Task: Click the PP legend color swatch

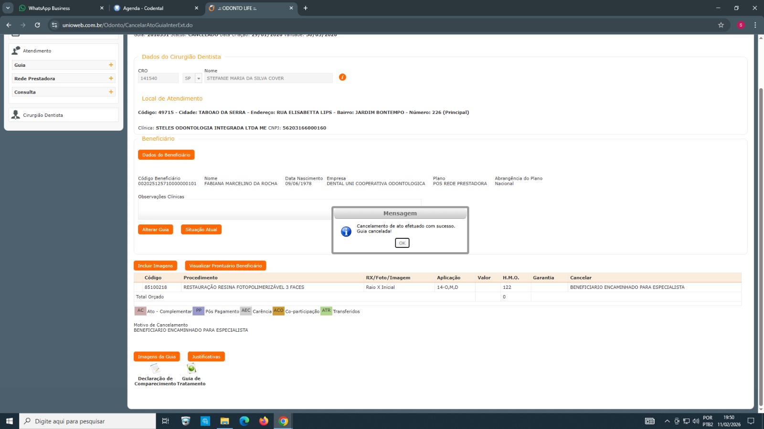Action: [x=199, y=311]
